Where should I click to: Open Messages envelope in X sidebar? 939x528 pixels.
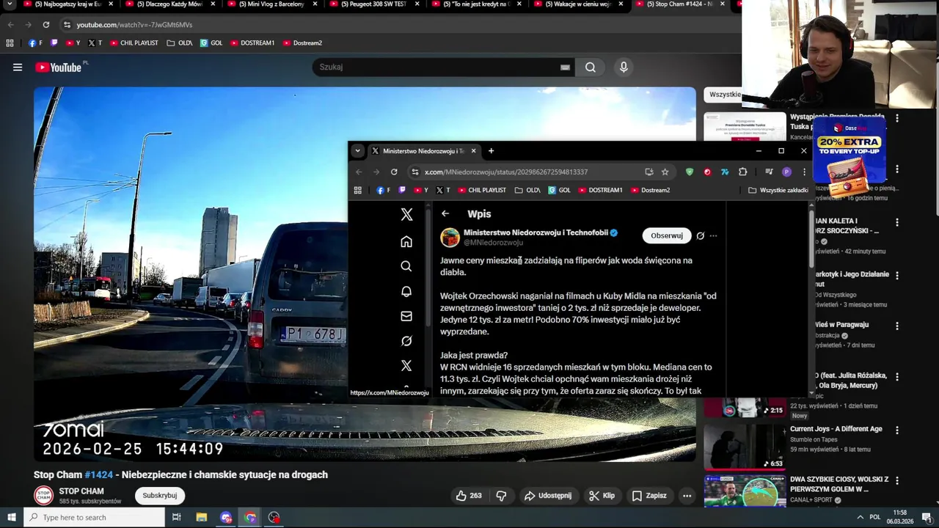tap(406, 316)
